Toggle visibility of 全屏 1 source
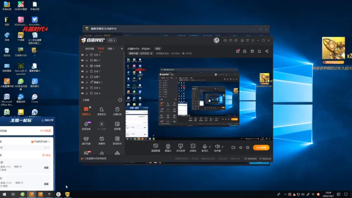 click(x=82, y=77)
